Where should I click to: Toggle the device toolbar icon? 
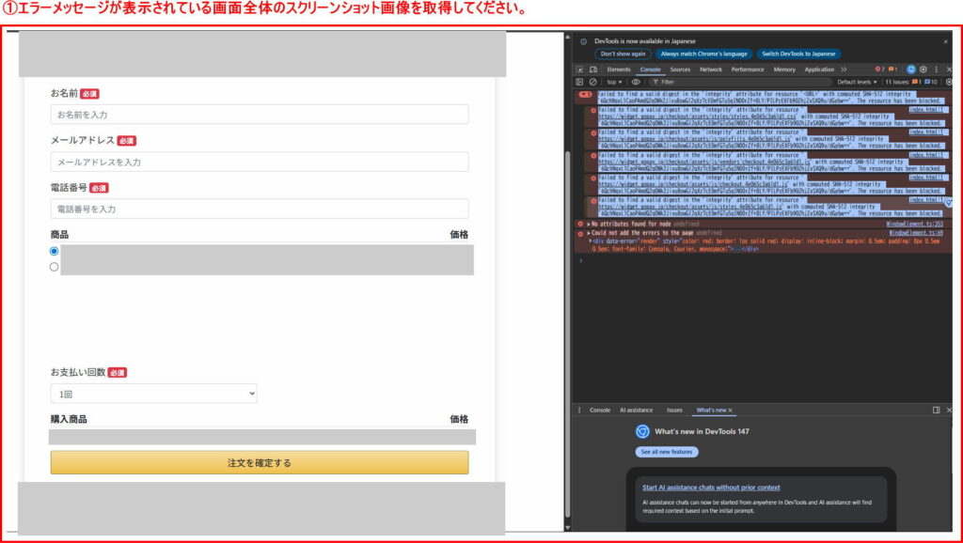tap(593, 70)
